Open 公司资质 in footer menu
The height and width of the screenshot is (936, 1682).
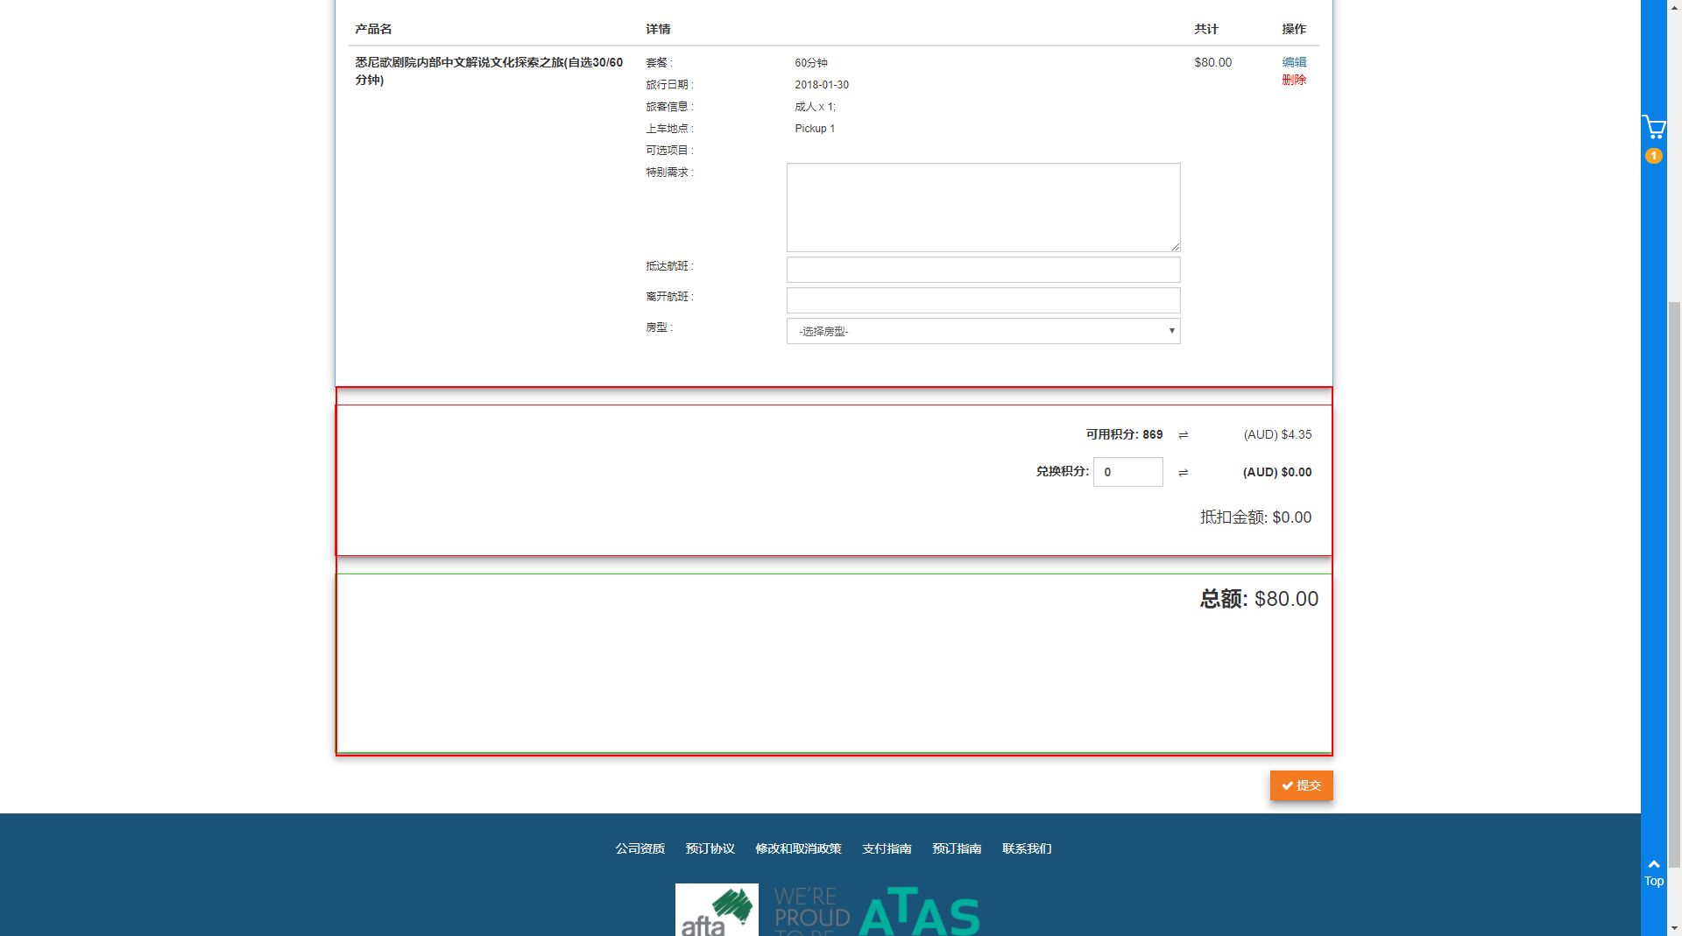[x=640, y=848]
